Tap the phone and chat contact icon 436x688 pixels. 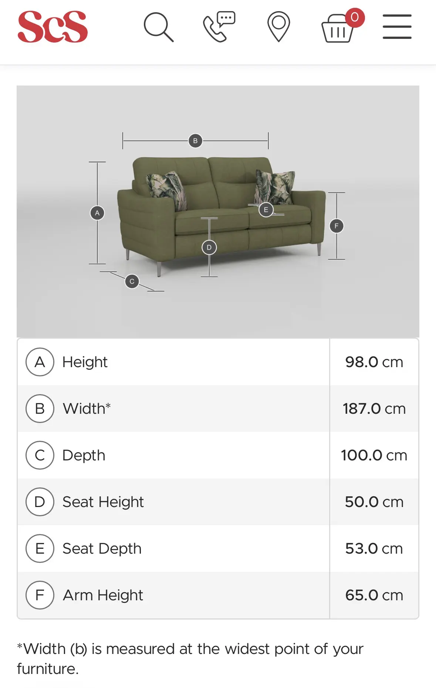coord(219,27)
